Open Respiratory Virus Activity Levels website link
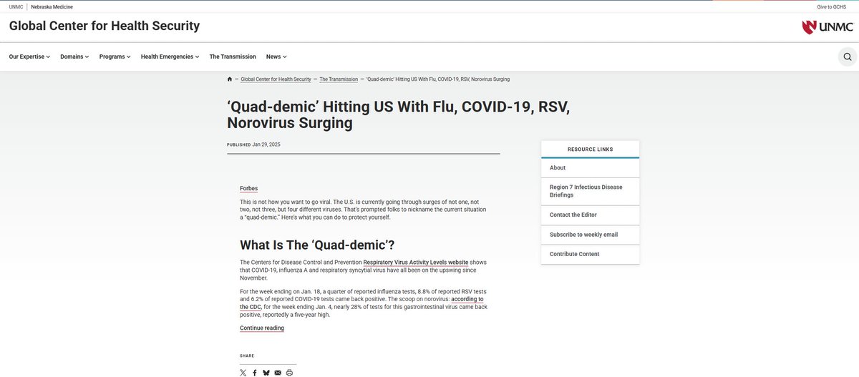Image resolution: width=859 pixels, height=377 pixels. [416, 263]
